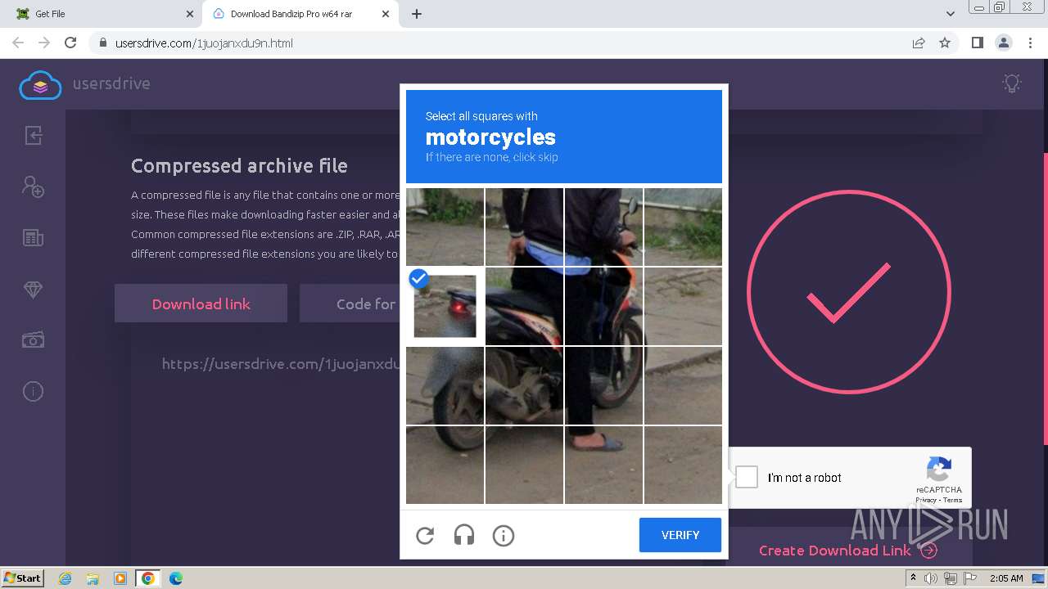Open File Explorer from the taskbar
The height and width of the screenshot is (589, 1048).
tap(93, 578)
